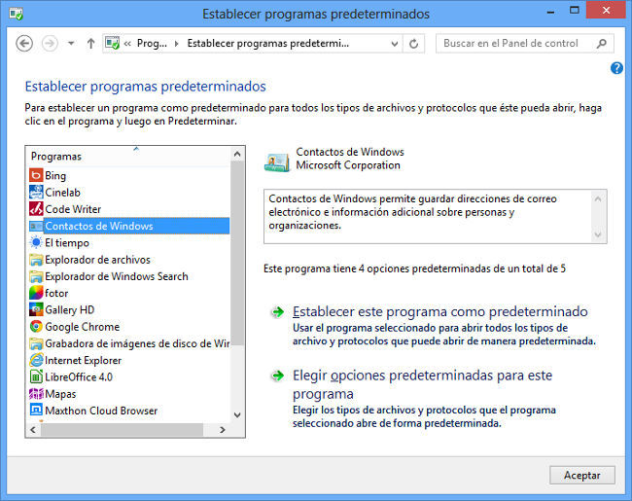This screenshot has height=501, width=632.
Task: Select Google Chrome in the list
Action: (x=83, y=327)
